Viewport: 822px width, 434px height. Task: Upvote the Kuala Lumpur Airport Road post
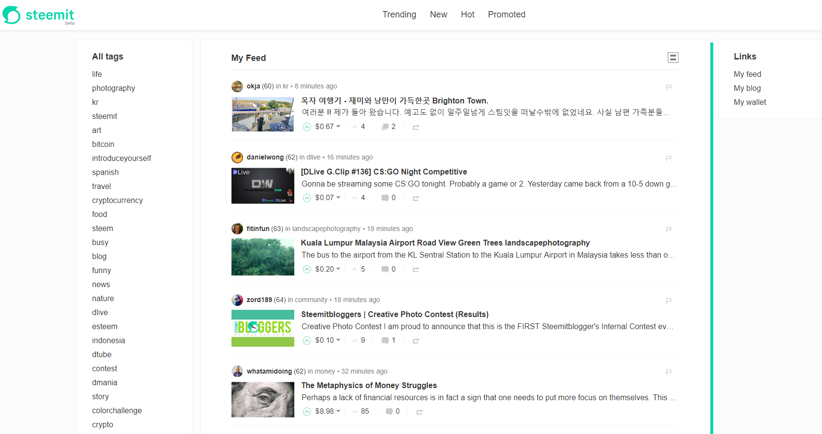point(307,269)
